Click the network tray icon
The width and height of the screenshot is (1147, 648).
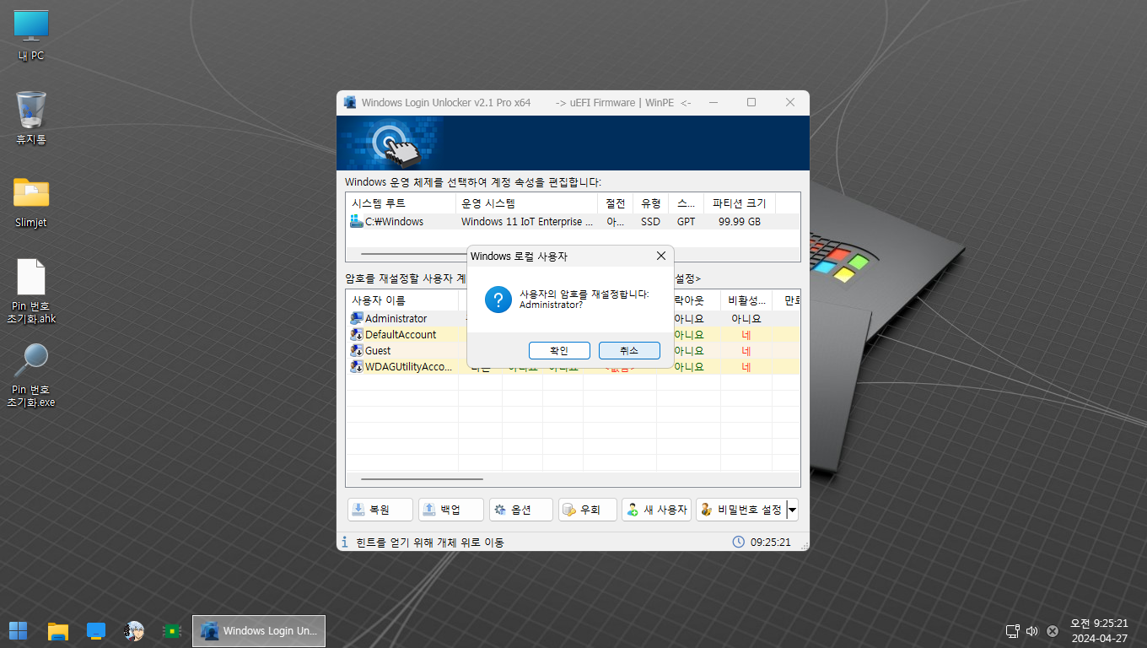[x=1013, y=630]
